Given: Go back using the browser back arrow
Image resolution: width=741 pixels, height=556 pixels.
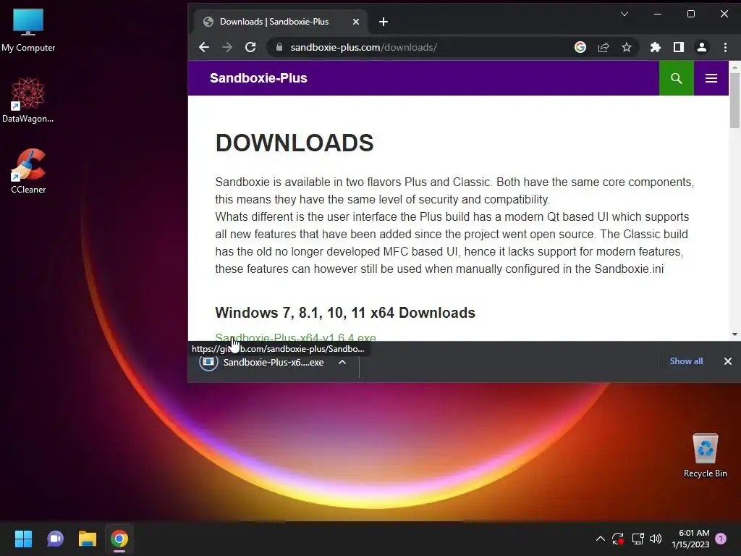Looking at the screenshot, I should (203, 47).
